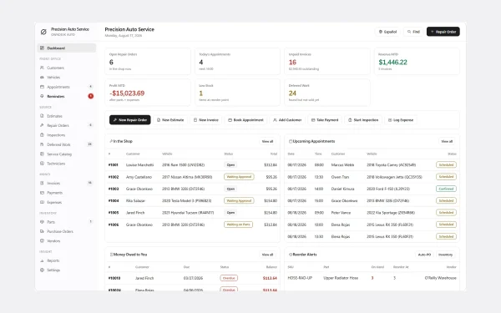Viewport: 501px width, 313px height.
Task: Click the Vendors icon in sidebar
Action: click(x=42, y=241)
